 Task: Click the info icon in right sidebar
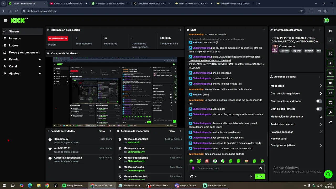tap(330, 31)
